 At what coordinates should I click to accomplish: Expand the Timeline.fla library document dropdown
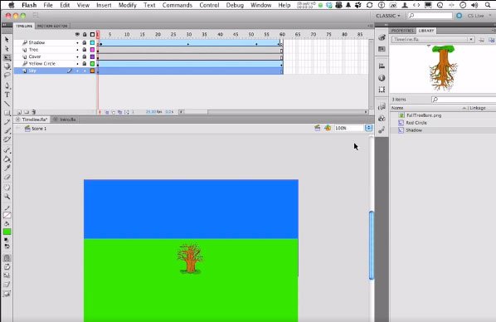(x=433, y=39)
